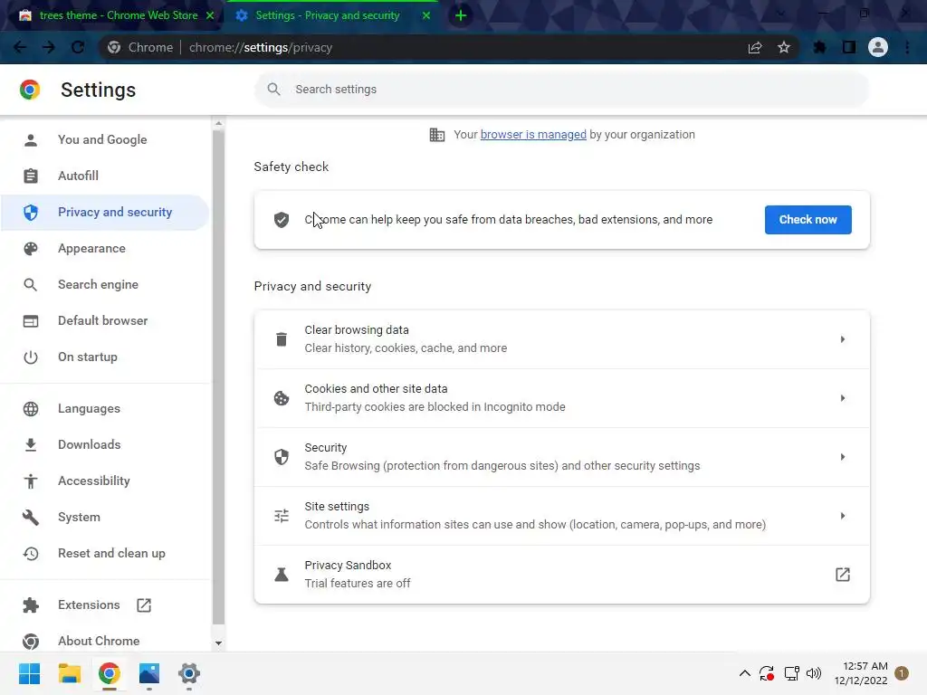The height and width of the screenshot is (695, 927).
Task: Open a new tab with plus button
Action: point(461,16)
